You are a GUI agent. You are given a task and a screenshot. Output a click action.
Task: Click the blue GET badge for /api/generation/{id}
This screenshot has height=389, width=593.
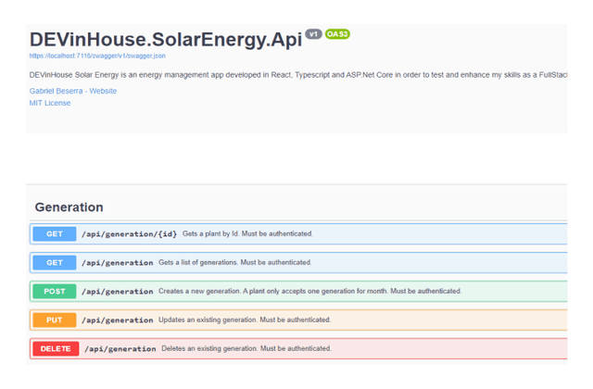pos(55,234)
